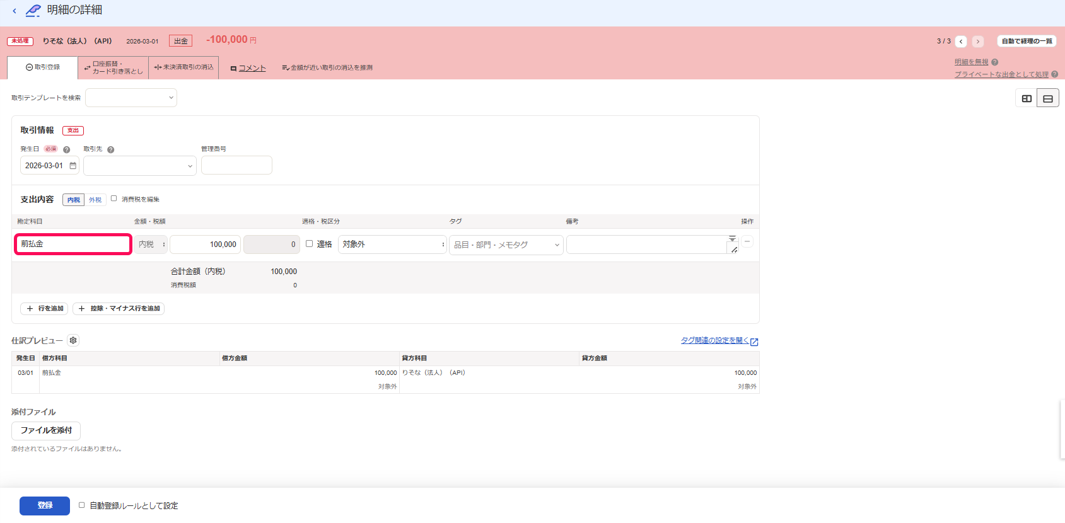Click the freee swallow logo icon
1065x523 pixels.
pos(33,11)
